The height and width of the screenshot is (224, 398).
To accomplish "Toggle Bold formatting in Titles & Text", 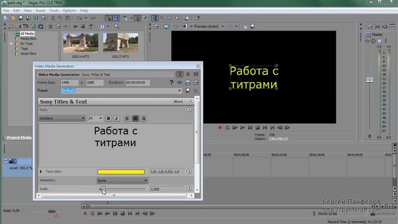I will [x=108, y=118].
